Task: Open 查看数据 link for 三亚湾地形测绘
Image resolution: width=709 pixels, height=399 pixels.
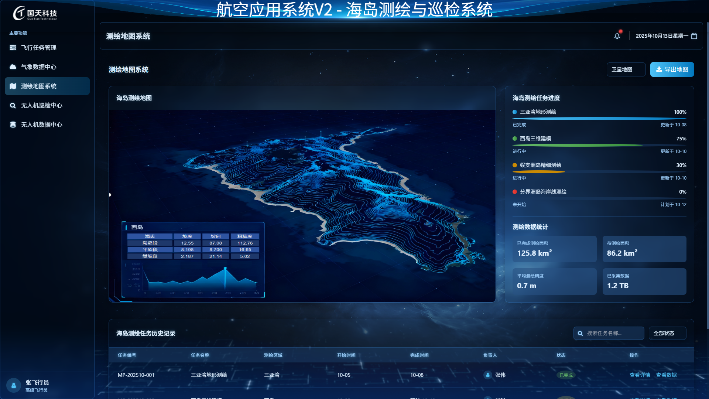Action: 666,375
